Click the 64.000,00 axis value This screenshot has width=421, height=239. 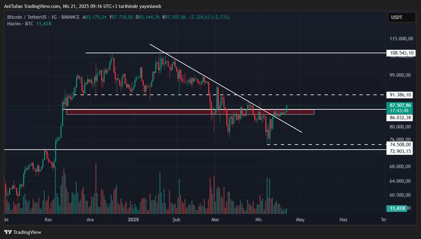coord(400,181)
